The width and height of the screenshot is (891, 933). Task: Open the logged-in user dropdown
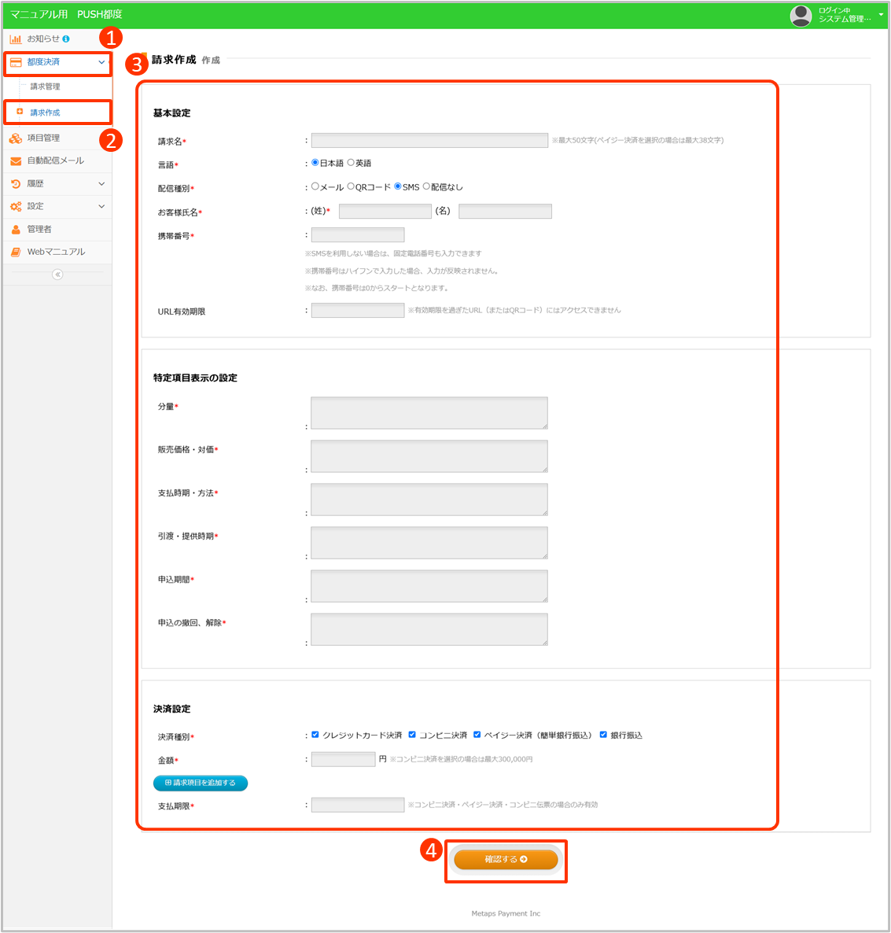(x=880, y=15)
